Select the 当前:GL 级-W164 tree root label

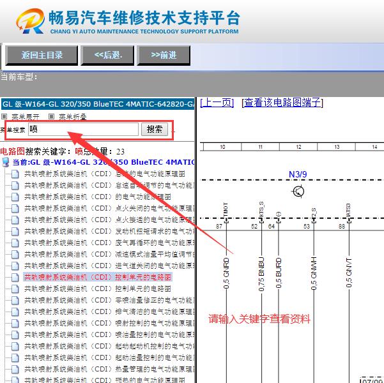(104, 162)
